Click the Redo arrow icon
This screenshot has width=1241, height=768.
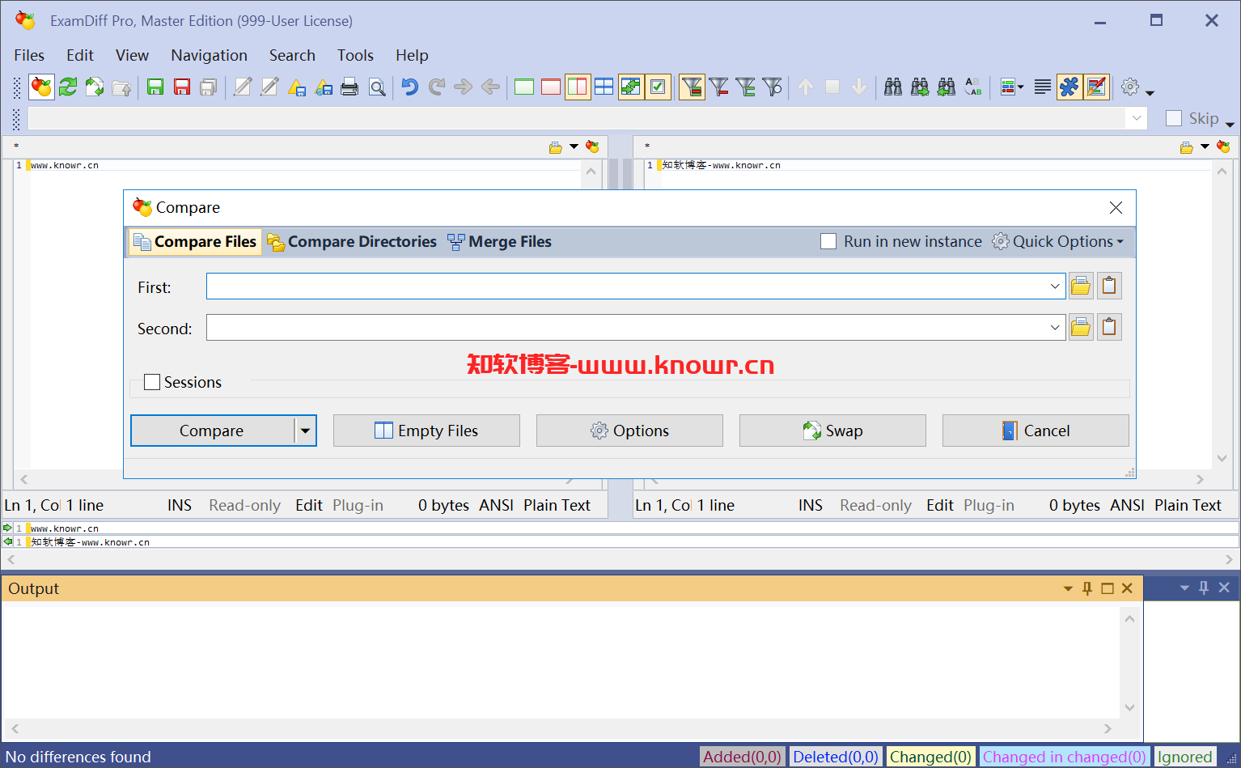coord(437,87)
